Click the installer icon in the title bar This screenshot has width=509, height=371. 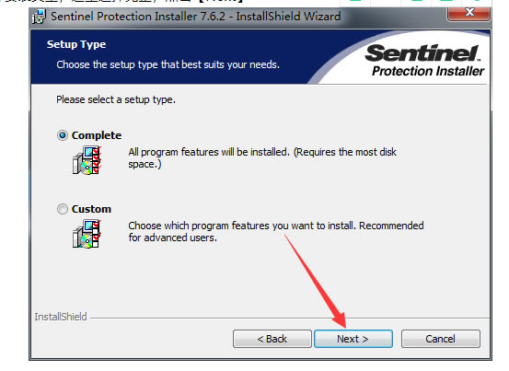[39, 17]
